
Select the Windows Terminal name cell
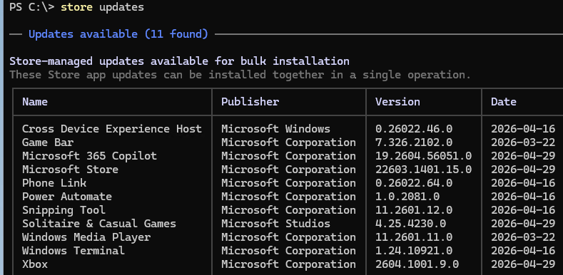click(73, 250)
